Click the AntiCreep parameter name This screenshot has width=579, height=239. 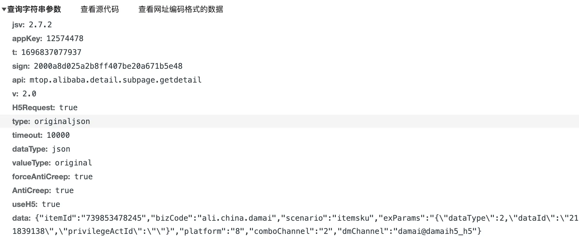[x=31, y=190]
